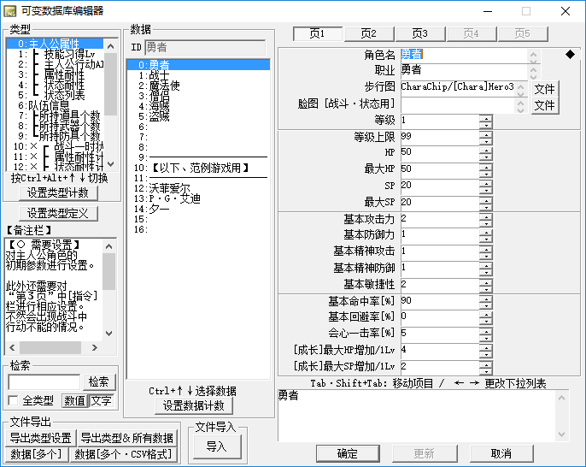Select data entry 2:魔法使

[x=198, y=86]
